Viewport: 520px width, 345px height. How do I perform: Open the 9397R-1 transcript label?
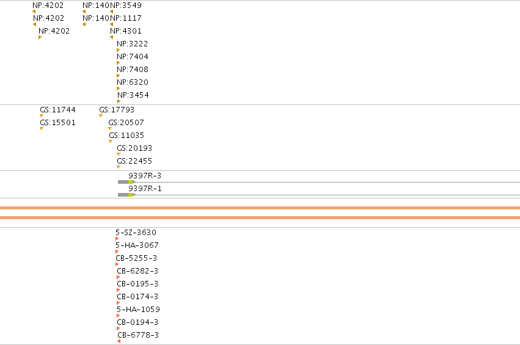(145, 189)
